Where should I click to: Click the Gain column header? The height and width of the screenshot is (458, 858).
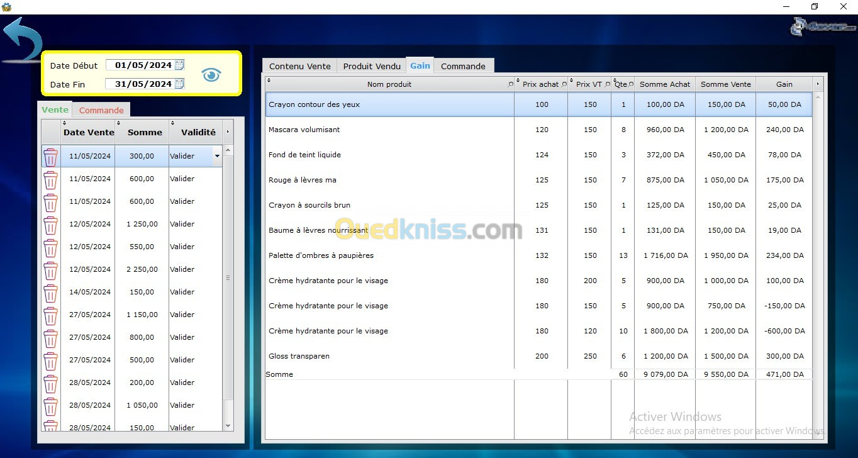tap(784, 84)
